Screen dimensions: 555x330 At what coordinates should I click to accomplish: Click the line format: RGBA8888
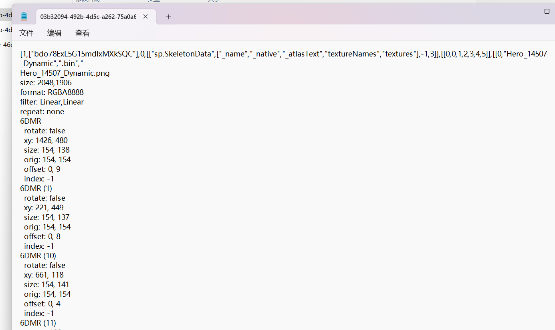click(52, 92)
